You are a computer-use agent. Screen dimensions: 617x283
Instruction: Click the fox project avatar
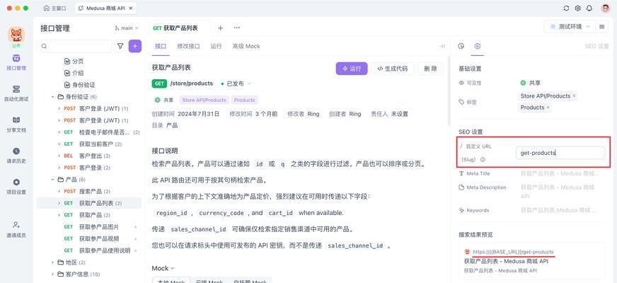click(x=16, y=35)
